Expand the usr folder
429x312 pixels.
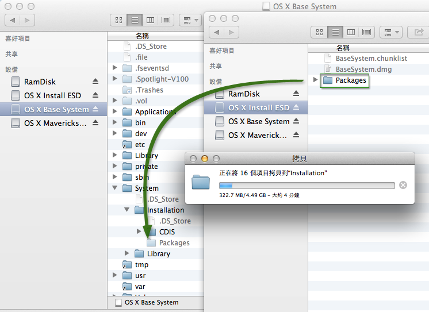[x=114, y=275]
